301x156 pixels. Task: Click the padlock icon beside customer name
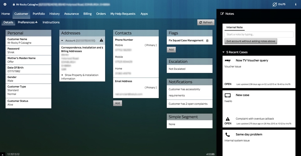(x=14, y=4)
